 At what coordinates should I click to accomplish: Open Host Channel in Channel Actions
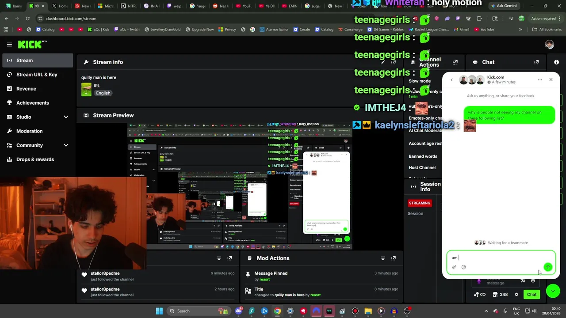(x=422, y=168)
